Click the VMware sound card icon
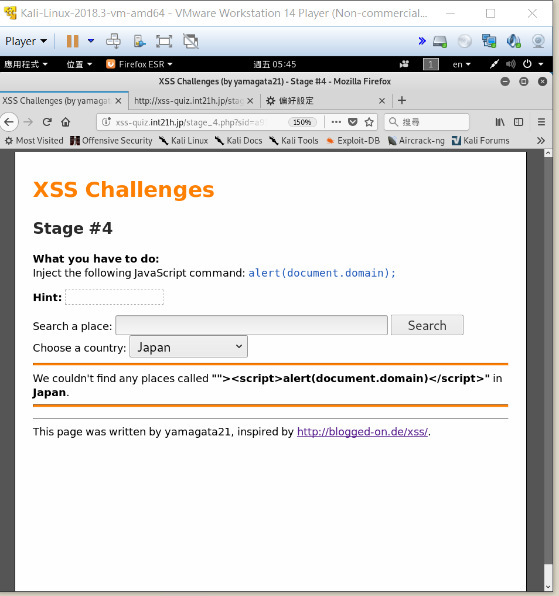 [513, 41]
